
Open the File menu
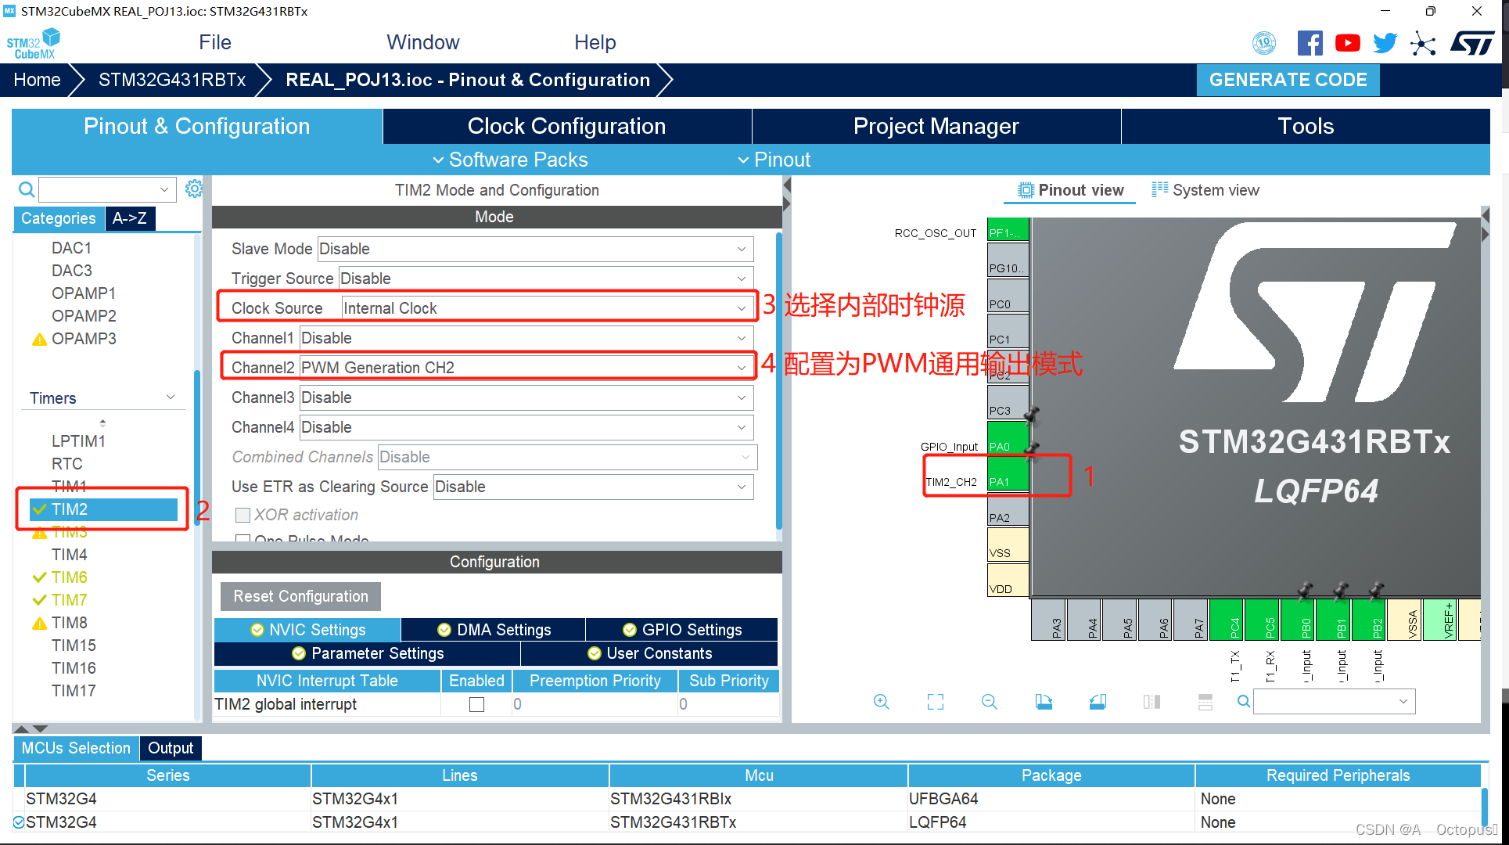click(215, 42)
